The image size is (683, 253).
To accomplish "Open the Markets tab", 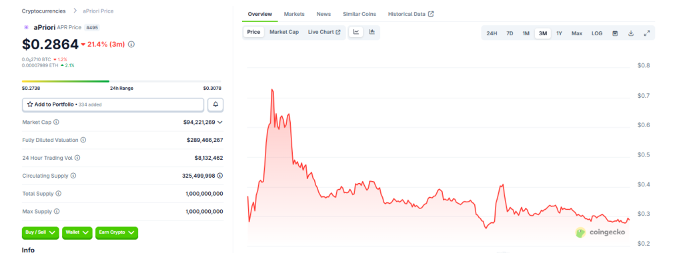I will coord(294,14).
